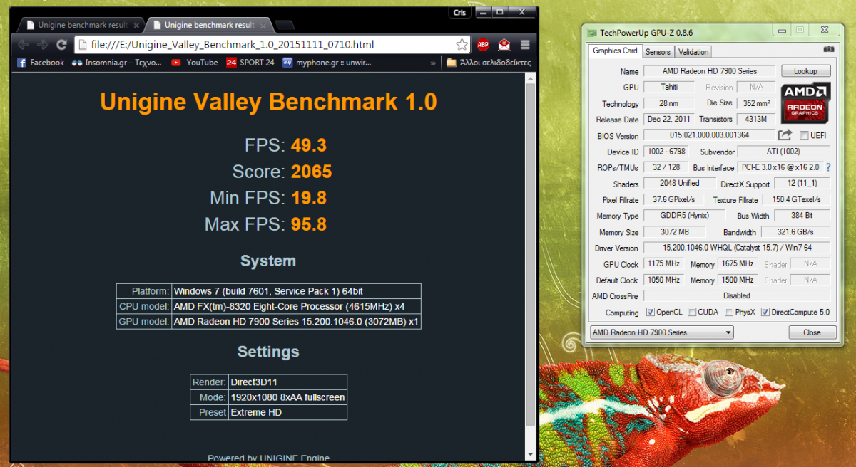Image resolution: width=856 pixels, height=467 pixels.
Task: Open the Adblock Plus extension icon
Action: coord(483,45)
